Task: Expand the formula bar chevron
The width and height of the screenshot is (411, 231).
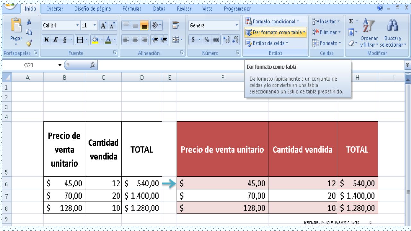Action: (x=407, y=65)
